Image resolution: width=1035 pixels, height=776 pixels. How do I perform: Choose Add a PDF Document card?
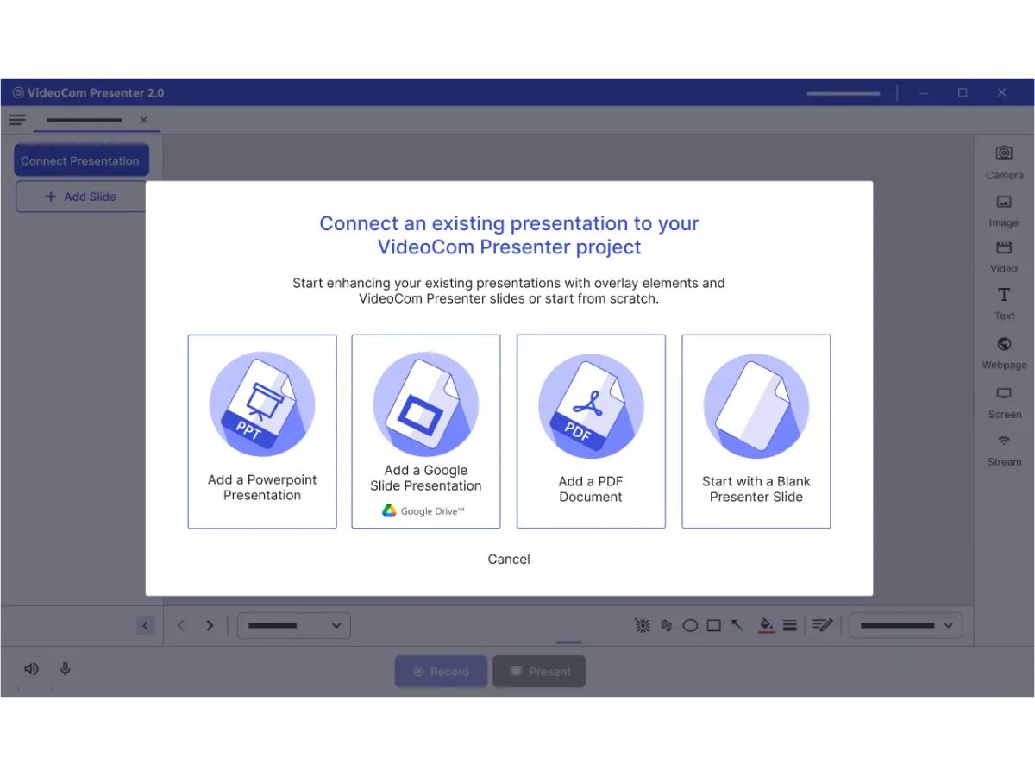[x=591, y=431]
